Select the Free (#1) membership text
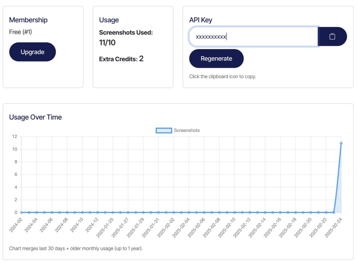Viewport: 358px width, 263px height. pyautogui.click(x=21, y=32)
